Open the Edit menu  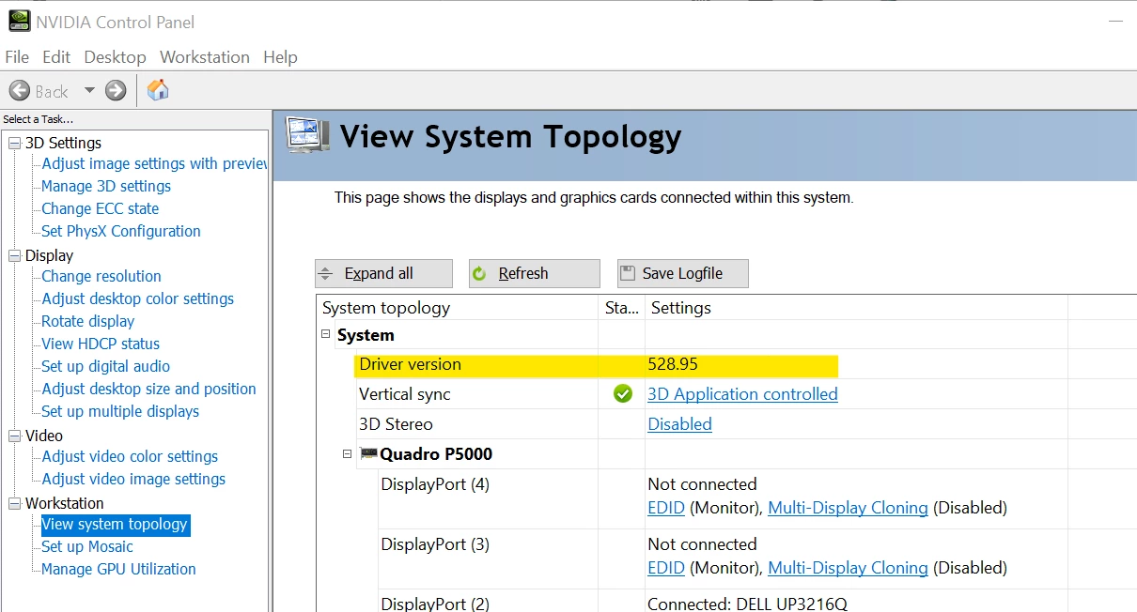click(x=56, y=57)
